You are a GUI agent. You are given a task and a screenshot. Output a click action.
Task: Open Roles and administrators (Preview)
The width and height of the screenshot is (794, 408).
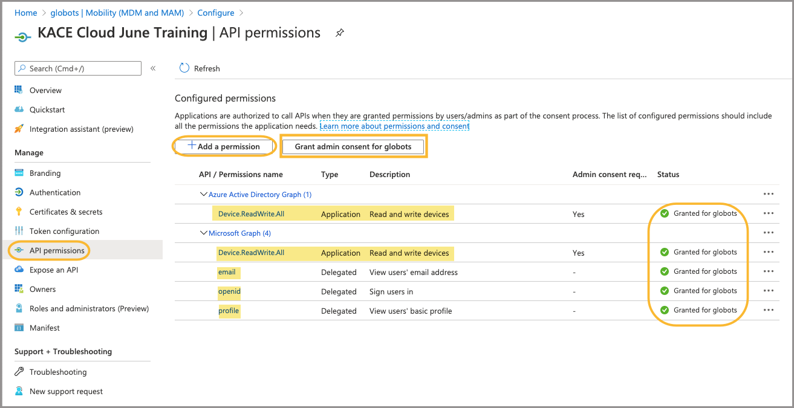click(89, 308)
